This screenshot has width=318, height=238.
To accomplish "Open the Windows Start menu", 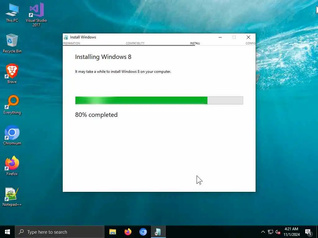I will point(7,232).
